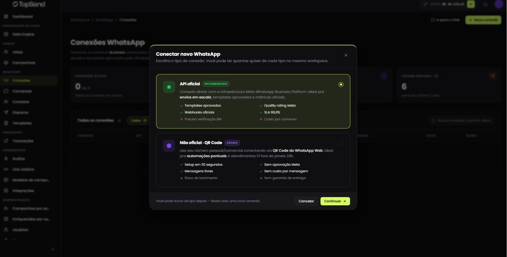Click the 'Quality rating Meta' text
The height and width of the screenshot is (257, 507).
click(280, 106)
